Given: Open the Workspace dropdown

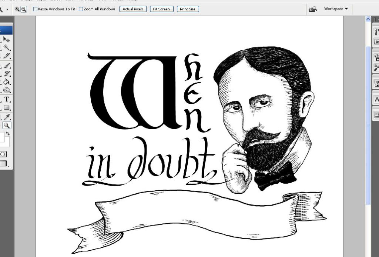Looking at the screenshot, I should coord(336,9).
